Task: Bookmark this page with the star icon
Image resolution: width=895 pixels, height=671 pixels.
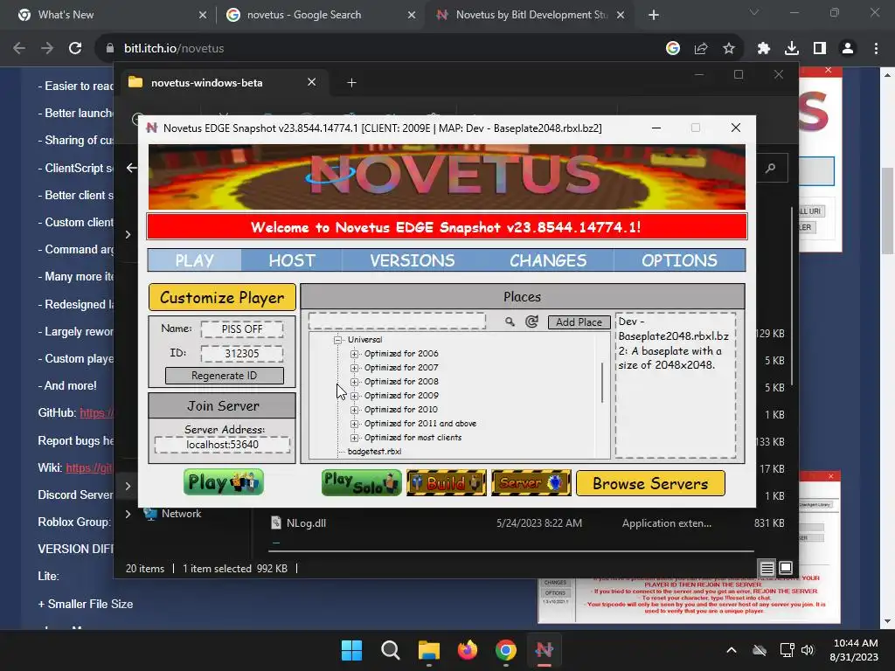Action: (729, 49)
